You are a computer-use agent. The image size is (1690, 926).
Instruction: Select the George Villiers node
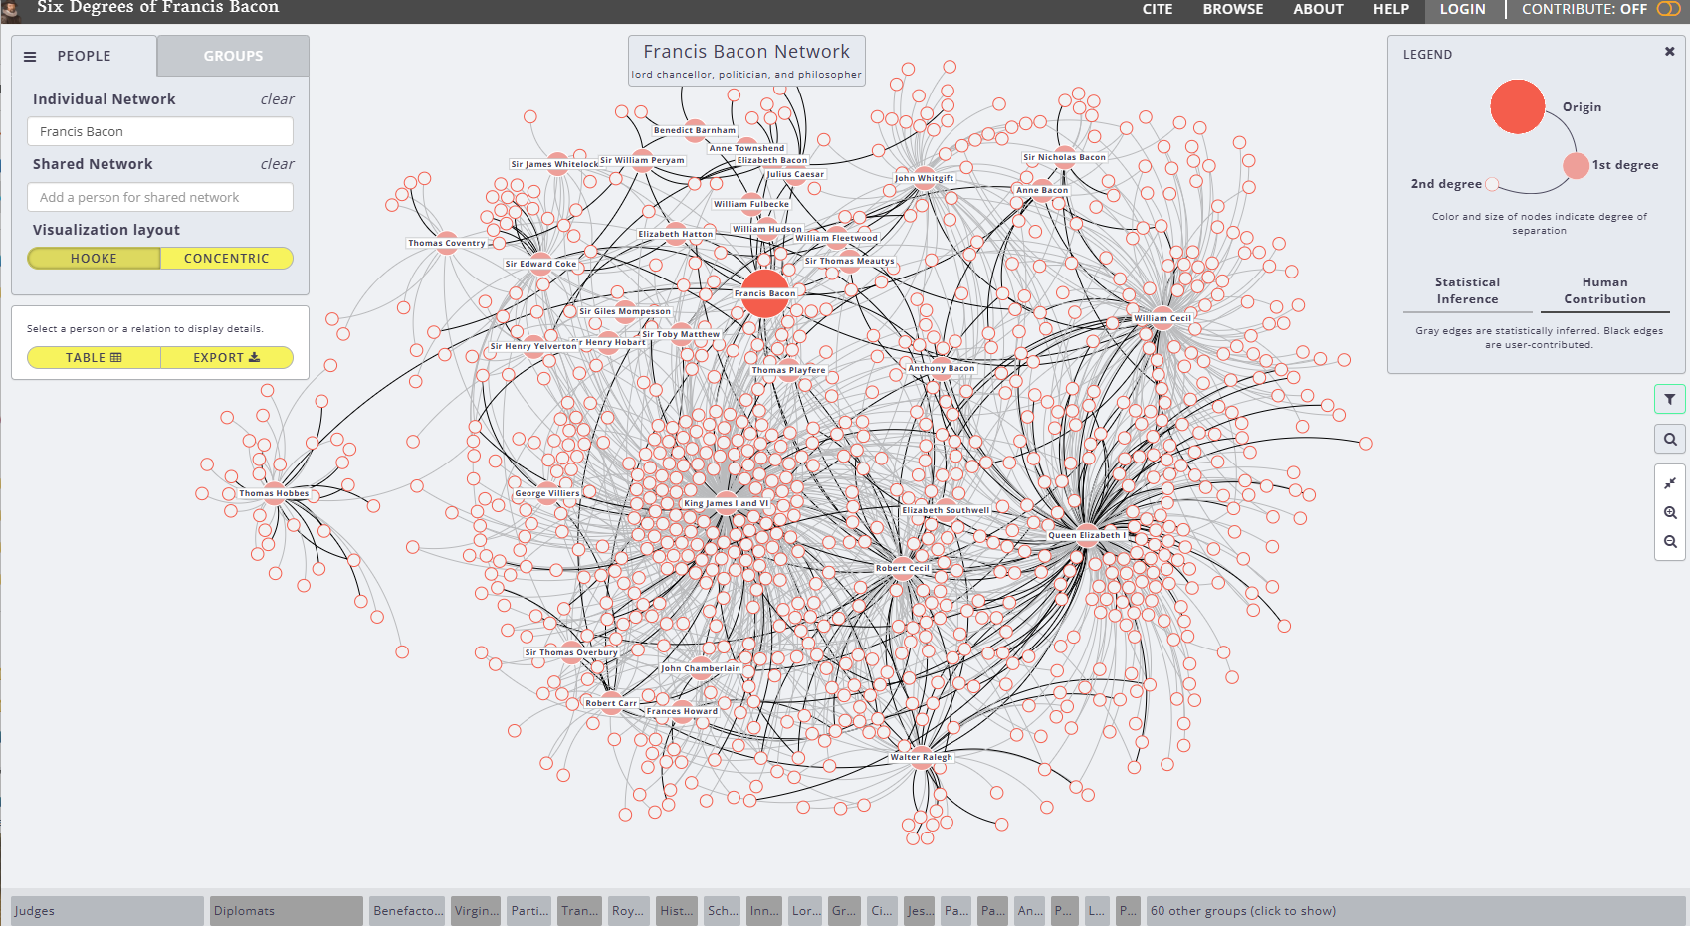point(546,493)
